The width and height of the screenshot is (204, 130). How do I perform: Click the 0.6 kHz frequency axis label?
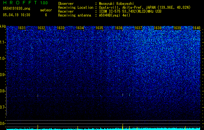(3, 123)
